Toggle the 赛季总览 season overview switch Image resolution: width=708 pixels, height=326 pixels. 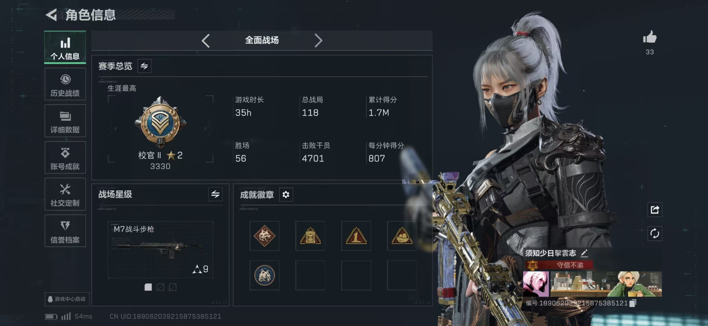coord(144,66)
